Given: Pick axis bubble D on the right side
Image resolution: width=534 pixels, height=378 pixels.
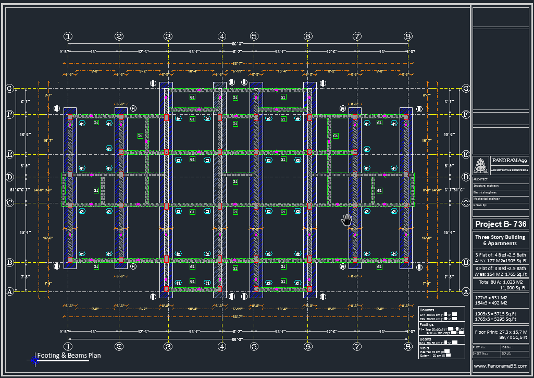Looking at the screenshot, I should [x=466, y=177].
